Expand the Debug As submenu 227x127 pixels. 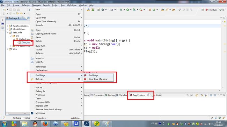tap(57, 91)
